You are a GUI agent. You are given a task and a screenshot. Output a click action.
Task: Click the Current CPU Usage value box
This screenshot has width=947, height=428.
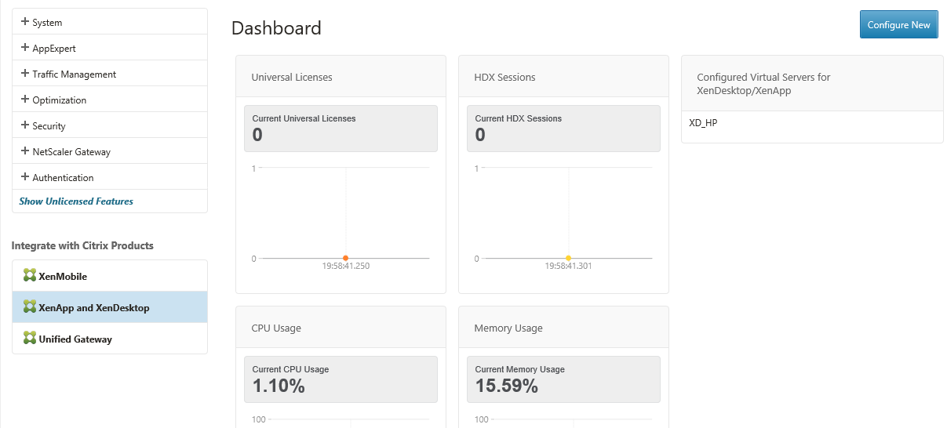pos(341,379)
